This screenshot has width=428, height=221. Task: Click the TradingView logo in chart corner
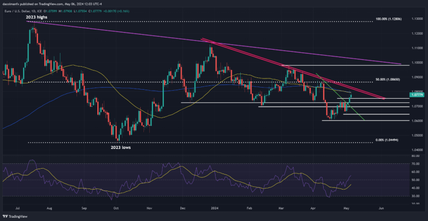pos(14,217)
